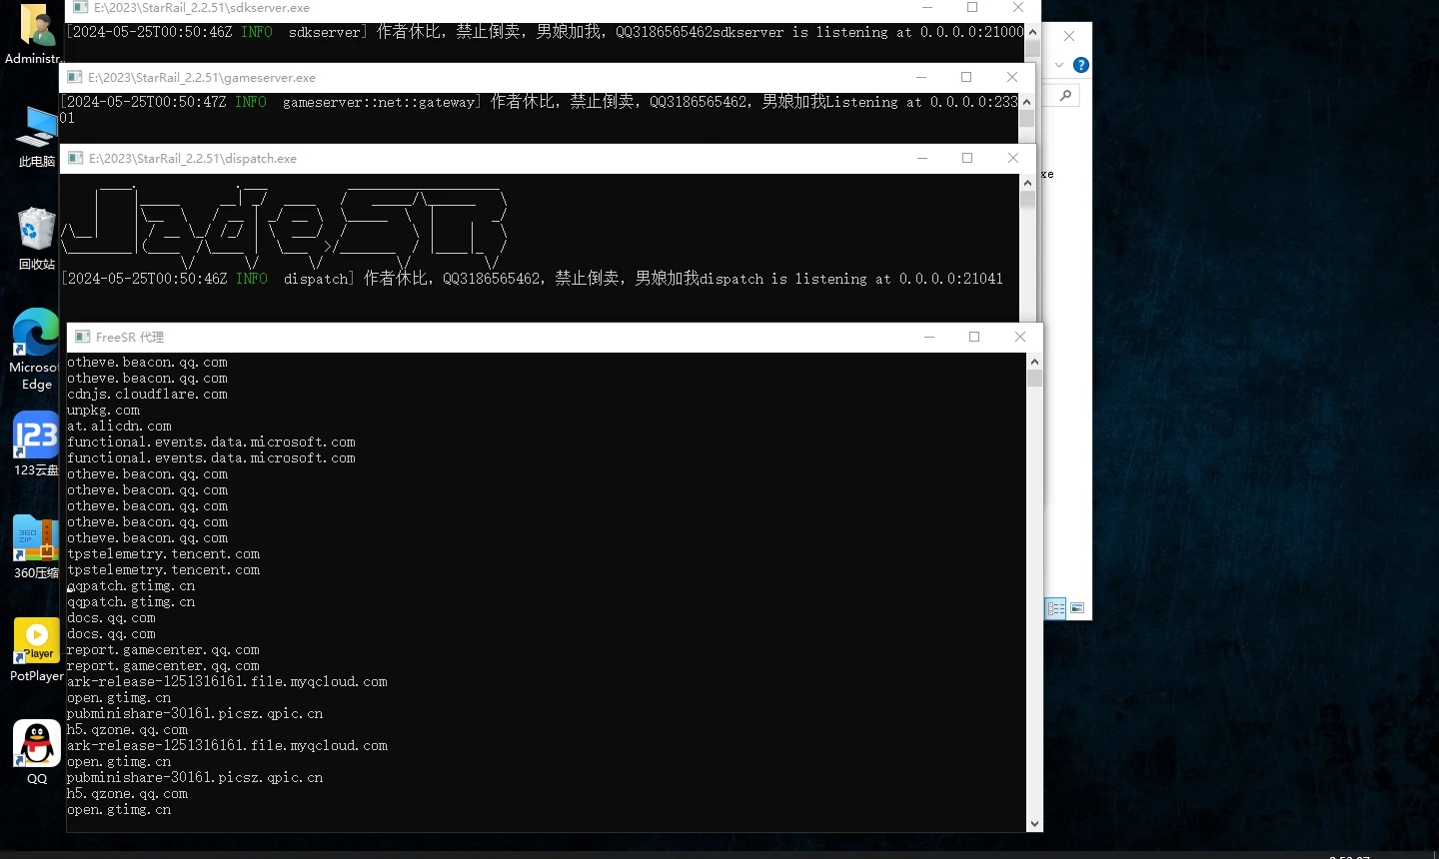1439x859 pixels.
Task: Click the 'cdnjs.cloudflare.com' line in FreeSR
Action: click(147, 395)
